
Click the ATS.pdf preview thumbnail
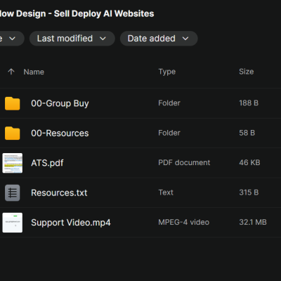point(13,163)
